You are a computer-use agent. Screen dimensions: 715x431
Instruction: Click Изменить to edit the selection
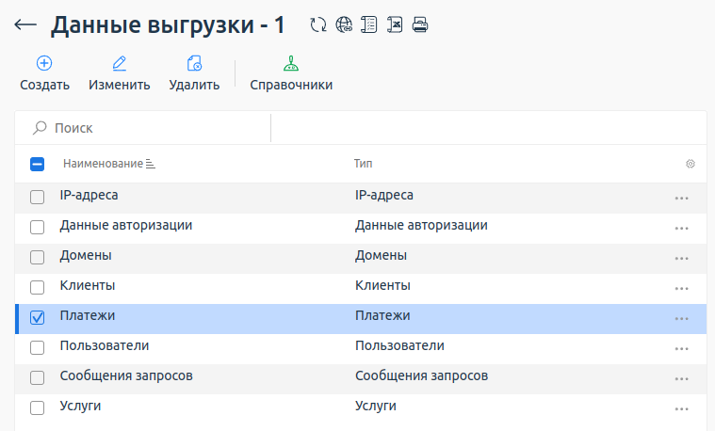(120, 74)
